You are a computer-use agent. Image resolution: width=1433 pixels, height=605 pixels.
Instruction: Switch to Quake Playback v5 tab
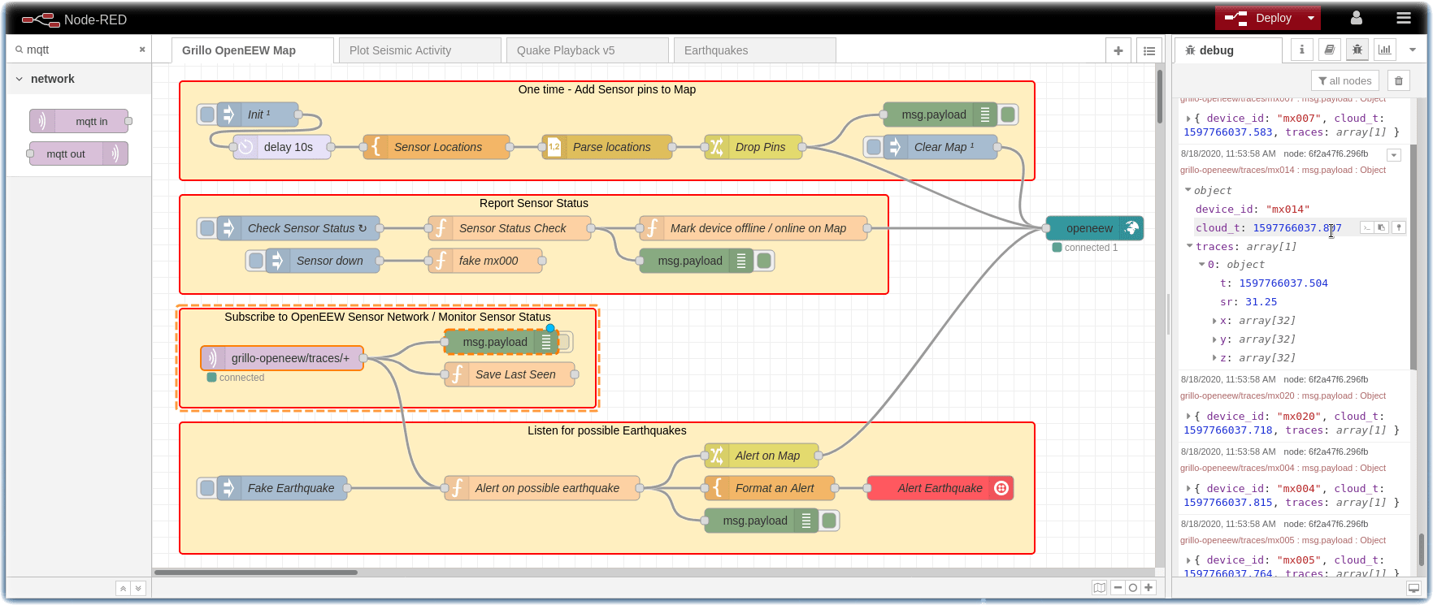pyautogui.click(x=587, y=50)
